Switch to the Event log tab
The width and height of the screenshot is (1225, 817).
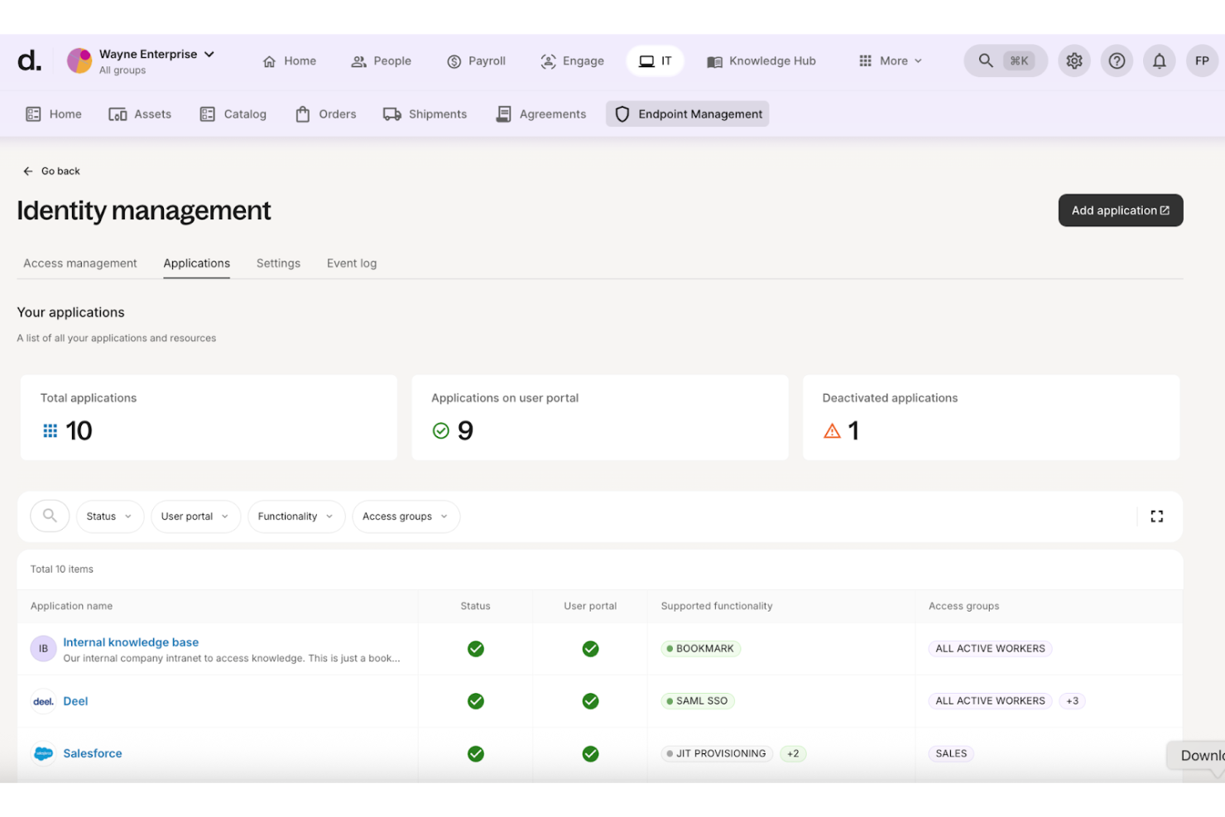point(351,262)
